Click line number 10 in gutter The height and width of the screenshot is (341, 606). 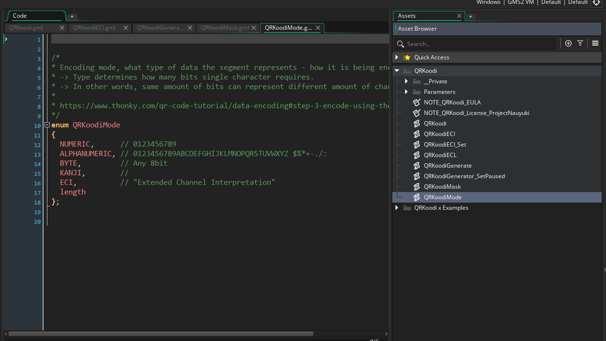click(37, 126)
